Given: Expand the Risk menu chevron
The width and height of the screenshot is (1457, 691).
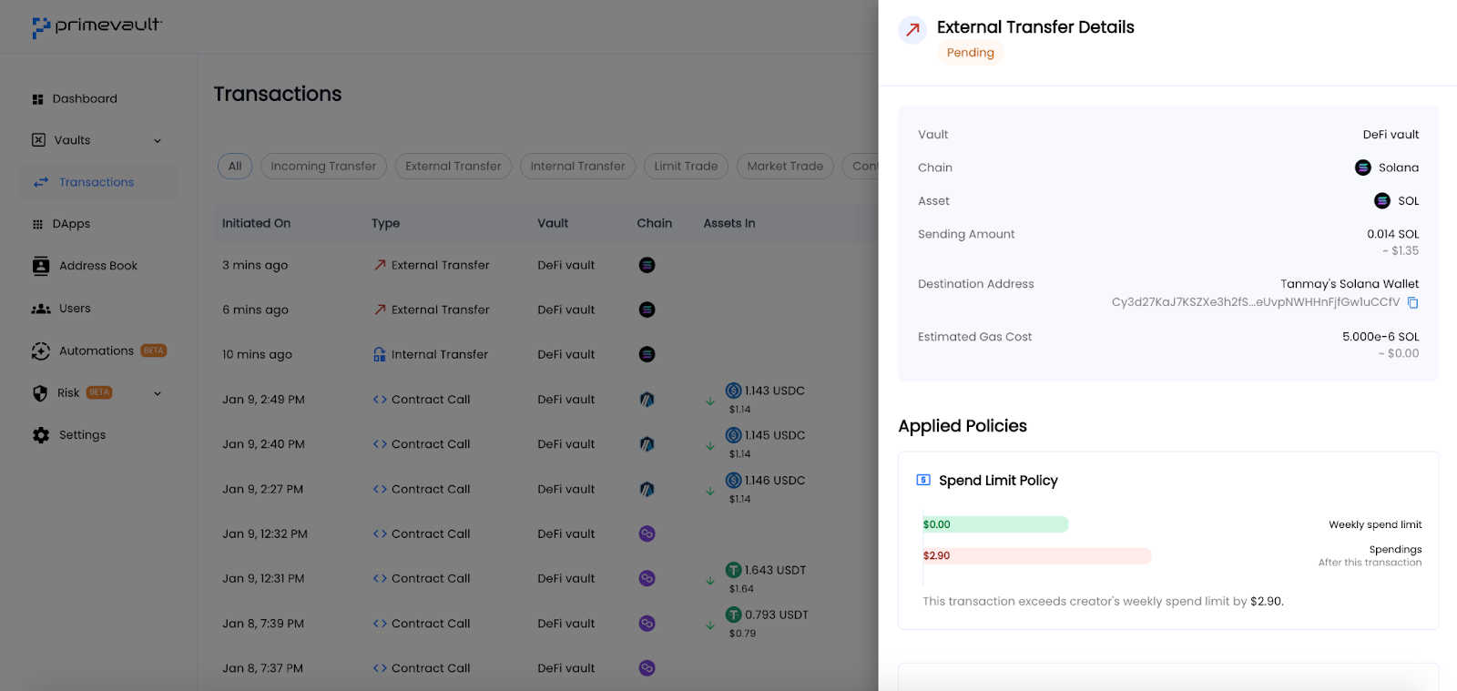Looking at the screenshot, I should (x=158, y=393).
